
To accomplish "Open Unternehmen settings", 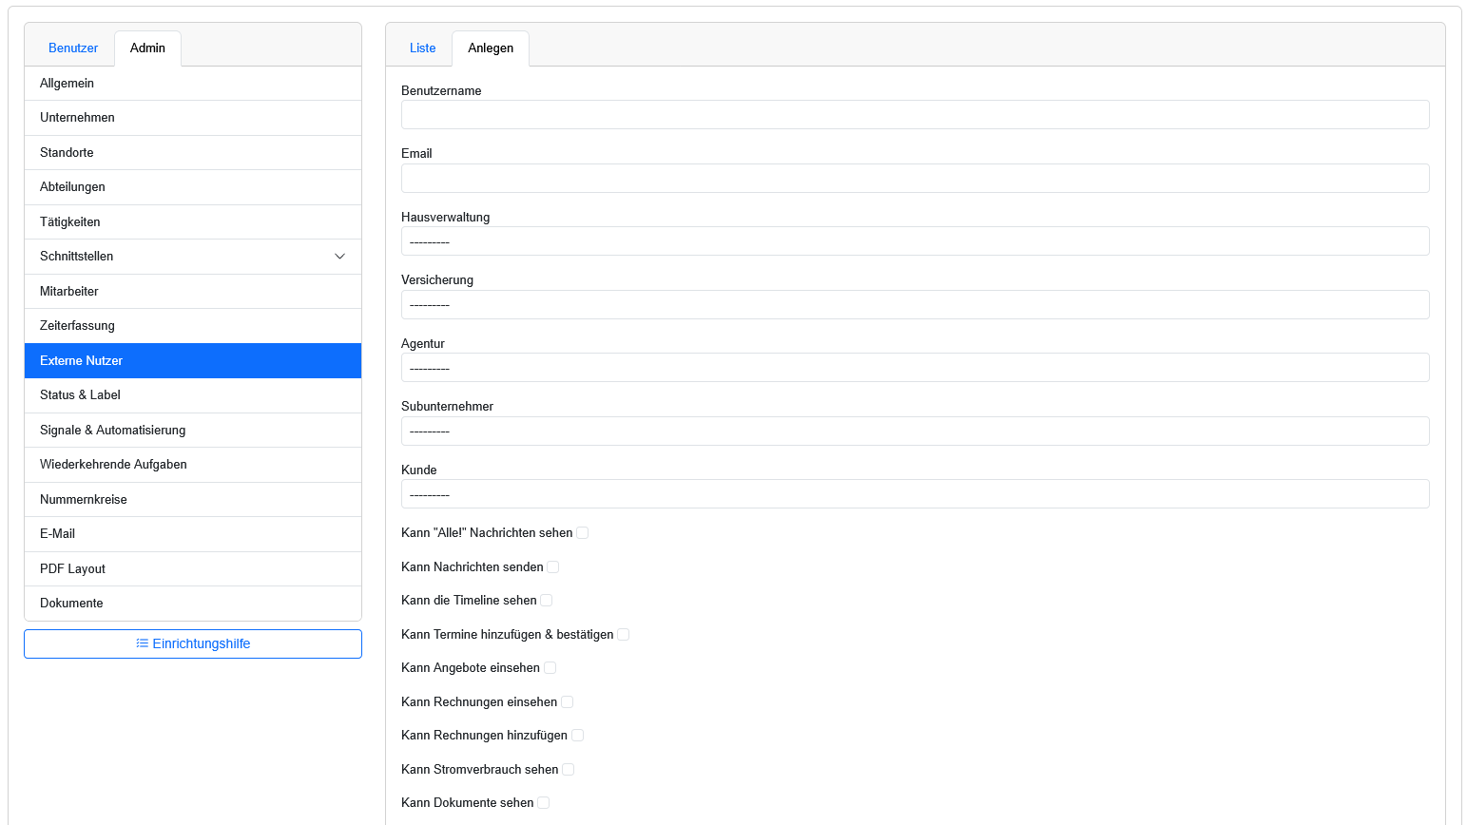I will tap(193, 118).
